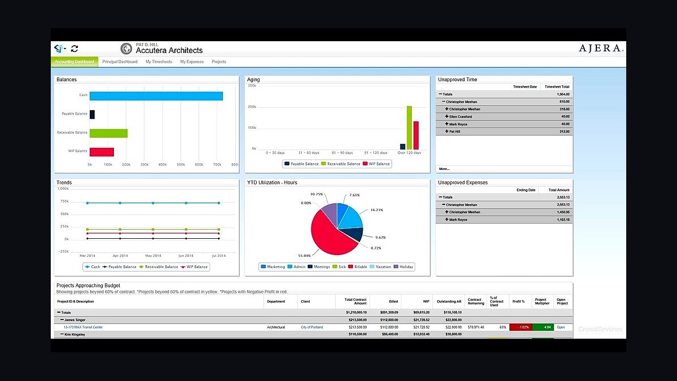Select the Projects tab
677x381 pixels.
[219, 62]
